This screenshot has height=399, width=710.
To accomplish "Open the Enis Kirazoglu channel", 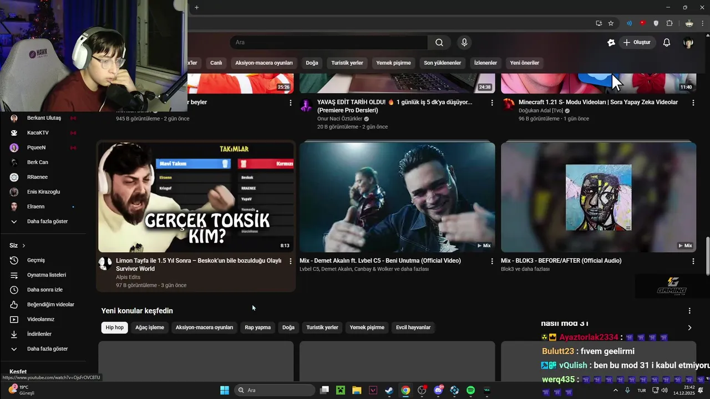I will point(43,192).
